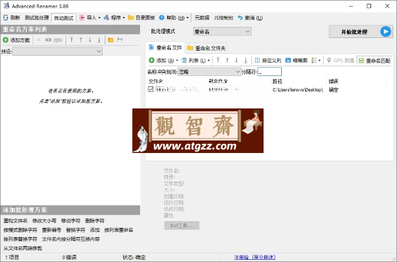Image resolution: width=397 pixels, height=262 pixels.
Task: Move file to top of file list
Action: (x=218, y=61)
